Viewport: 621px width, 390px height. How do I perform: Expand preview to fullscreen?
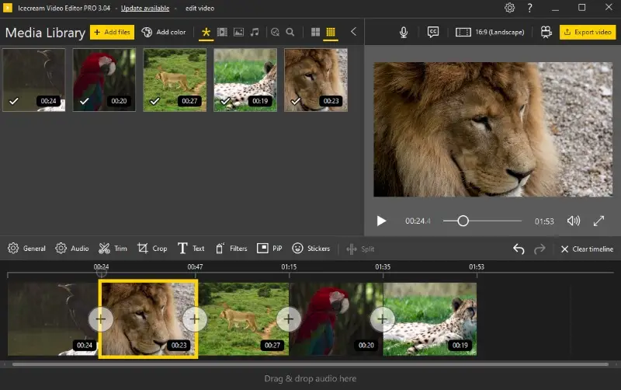coord(598,221)
